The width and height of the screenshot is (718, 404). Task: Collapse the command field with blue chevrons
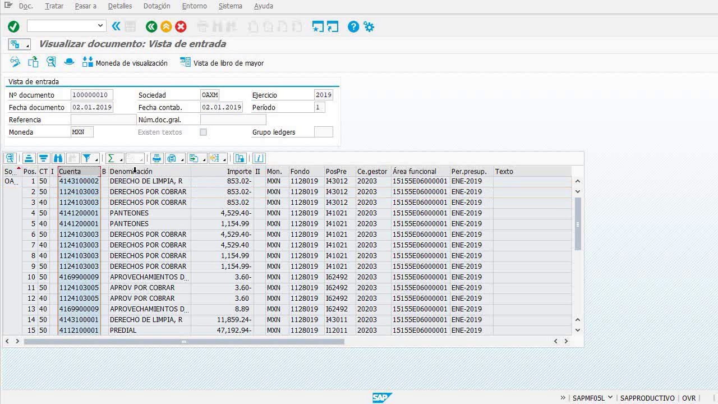[116, 26]
